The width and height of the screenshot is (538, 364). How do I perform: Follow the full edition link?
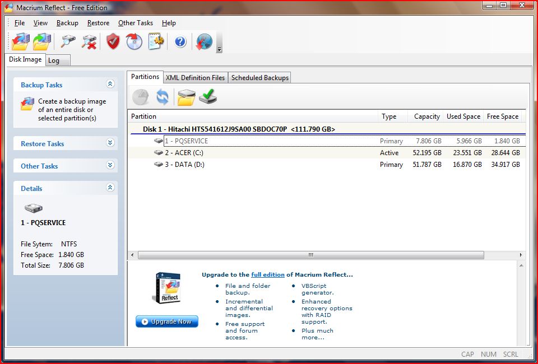coord(268,274)
